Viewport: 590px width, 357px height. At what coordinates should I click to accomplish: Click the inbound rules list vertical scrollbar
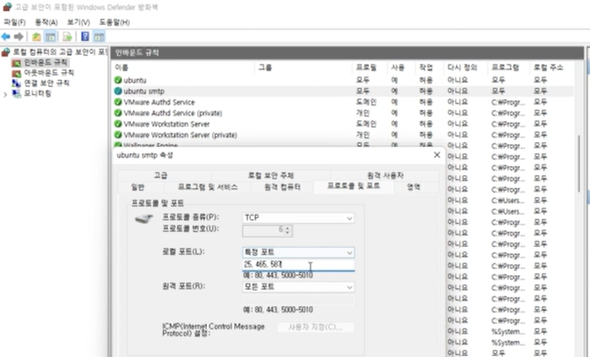pyautogui.click(x=579, y=164)
